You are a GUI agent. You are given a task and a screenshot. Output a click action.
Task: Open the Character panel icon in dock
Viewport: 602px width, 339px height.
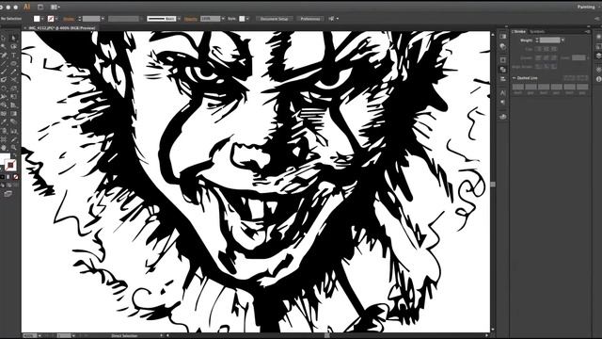pyautogui.click(x=503, y=93)
